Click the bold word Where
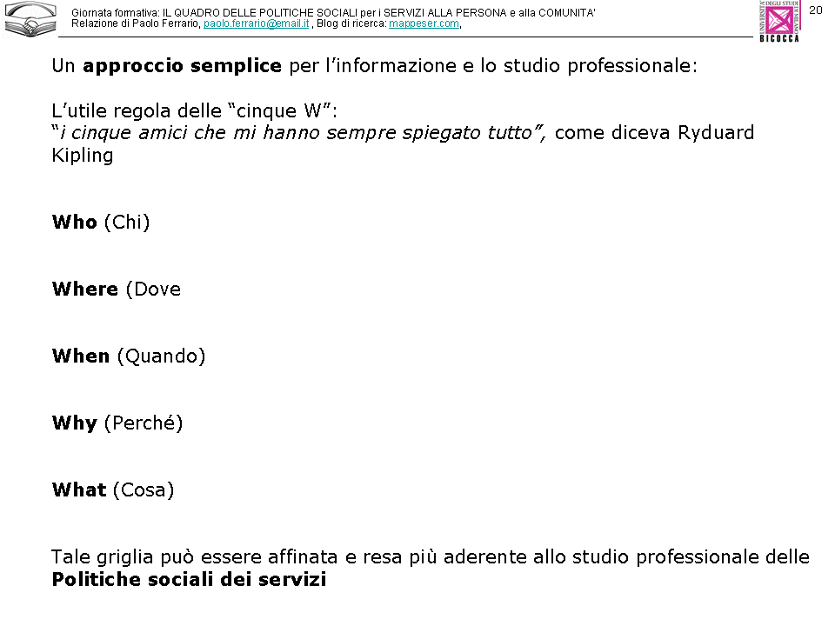Image resolution: width=835 pixels, height=626 pixels. [x=85, y=290]
